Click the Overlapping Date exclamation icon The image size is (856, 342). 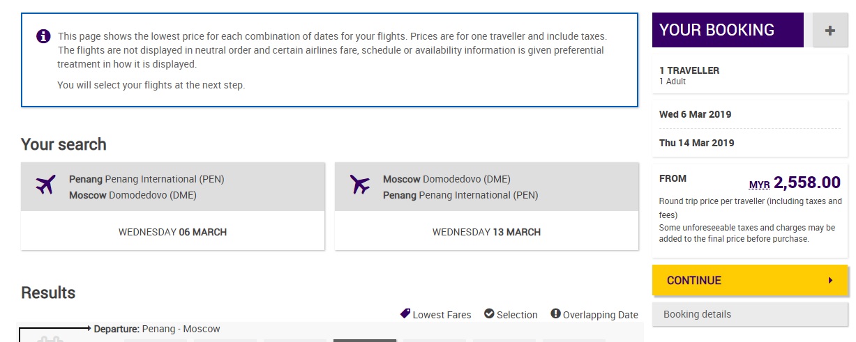pos(555,314)
